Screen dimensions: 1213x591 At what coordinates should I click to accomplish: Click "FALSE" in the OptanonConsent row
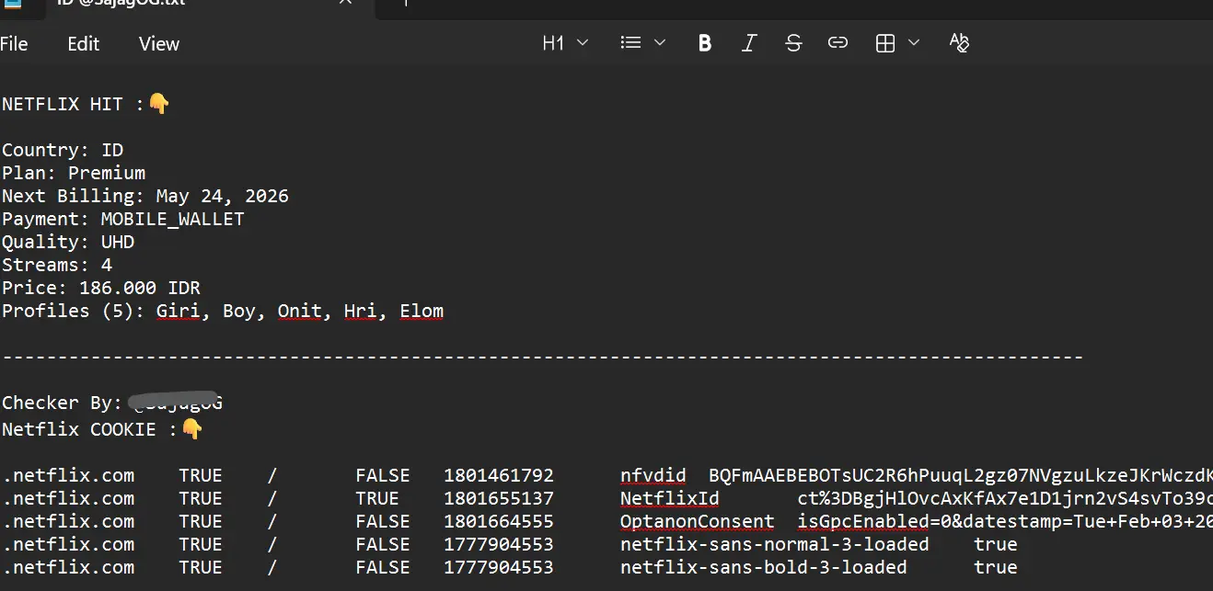(x=383, y=521)
